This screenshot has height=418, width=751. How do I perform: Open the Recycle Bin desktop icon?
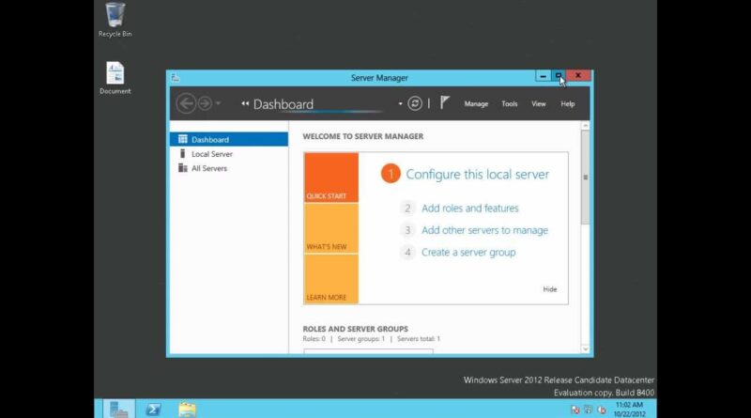tap(115, 20)
